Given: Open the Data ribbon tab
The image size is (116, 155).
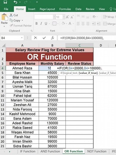Looking at the screenshot, I should (x=78, y=9).
